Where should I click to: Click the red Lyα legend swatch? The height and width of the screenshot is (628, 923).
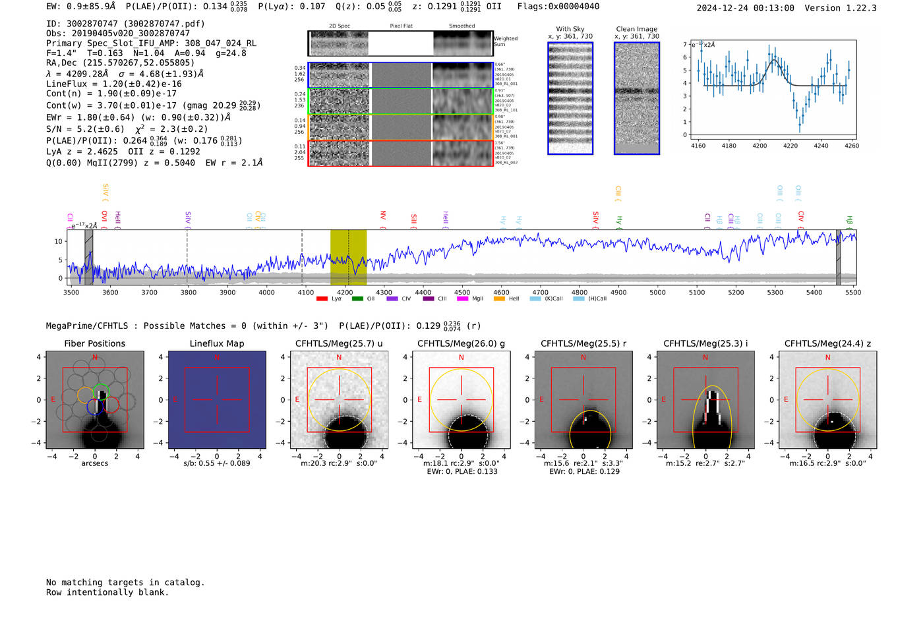(x=322, y=299)
